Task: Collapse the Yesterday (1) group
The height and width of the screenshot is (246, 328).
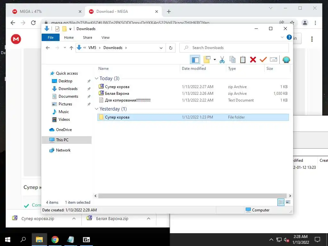Action: 96,109
